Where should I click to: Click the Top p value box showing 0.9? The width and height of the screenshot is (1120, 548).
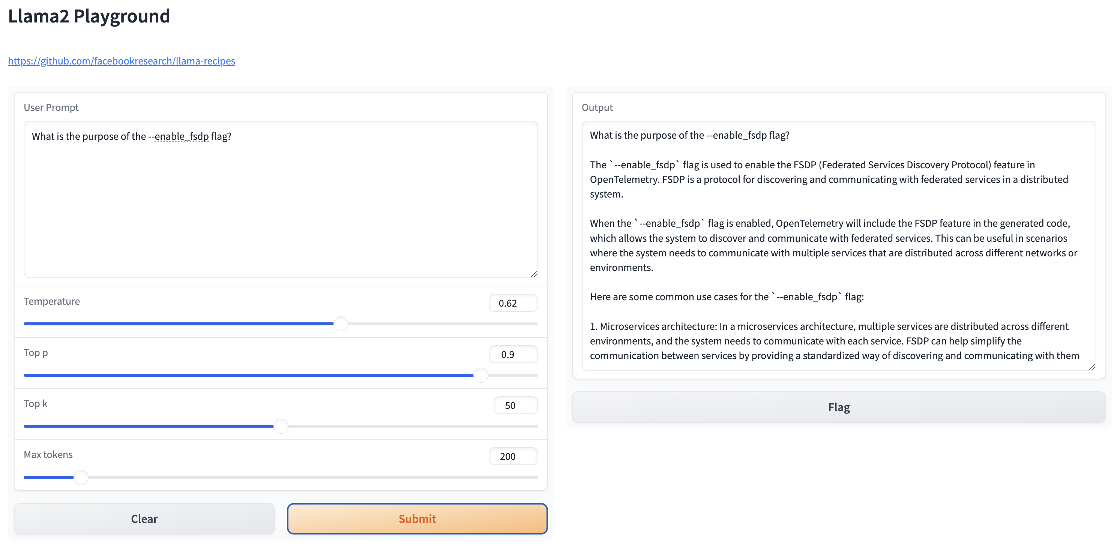click(513, 354)
